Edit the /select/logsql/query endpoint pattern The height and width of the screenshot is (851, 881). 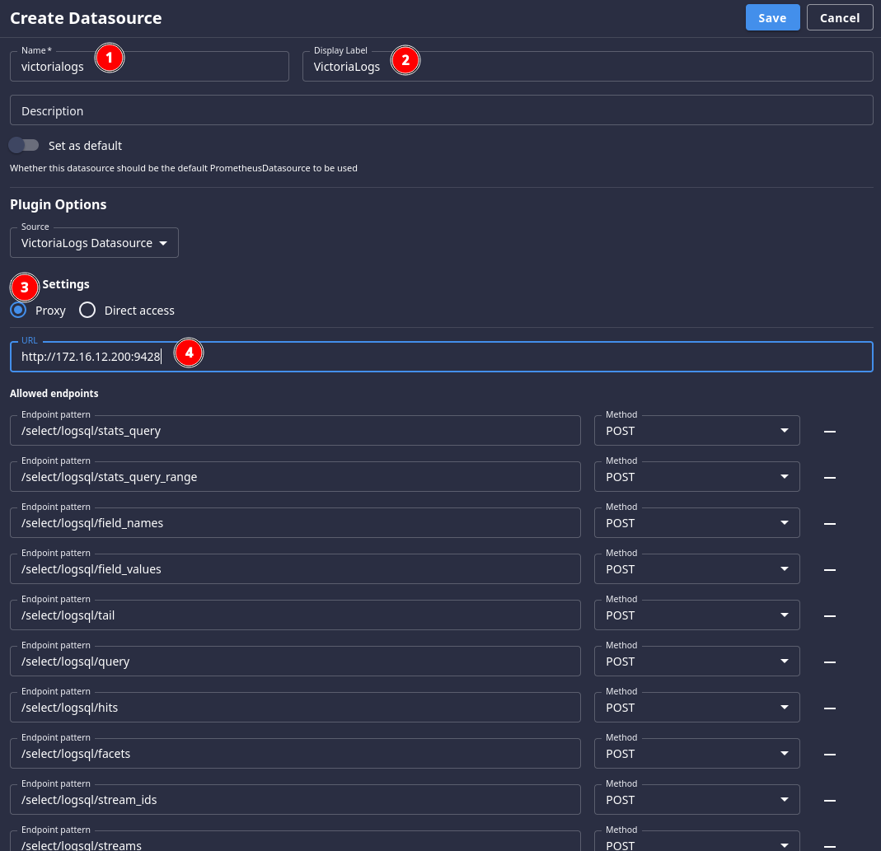(295, 662)
